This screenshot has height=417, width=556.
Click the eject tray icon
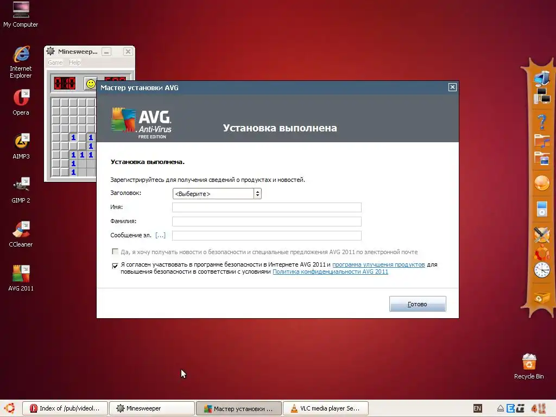point(500,408)
